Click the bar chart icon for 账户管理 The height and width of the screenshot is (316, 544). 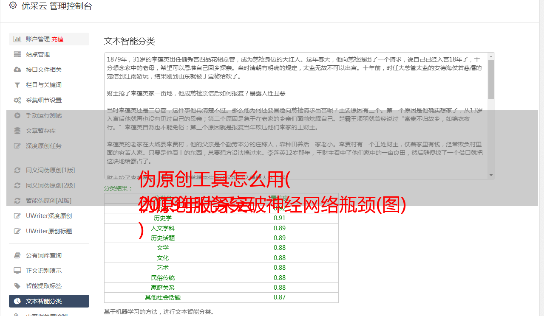17,39
